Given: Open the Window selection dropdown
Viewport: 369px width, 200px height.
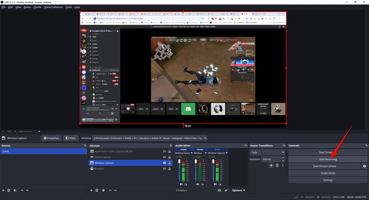Looking at the screenshot, I should (150, 138).
